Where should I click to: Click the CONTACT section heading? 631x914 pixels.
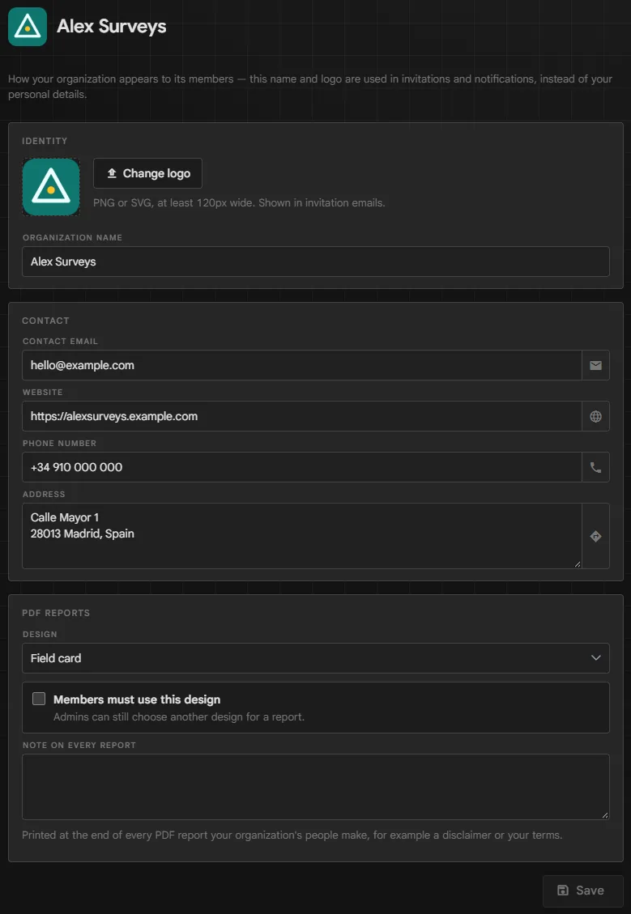coord(45,321)
